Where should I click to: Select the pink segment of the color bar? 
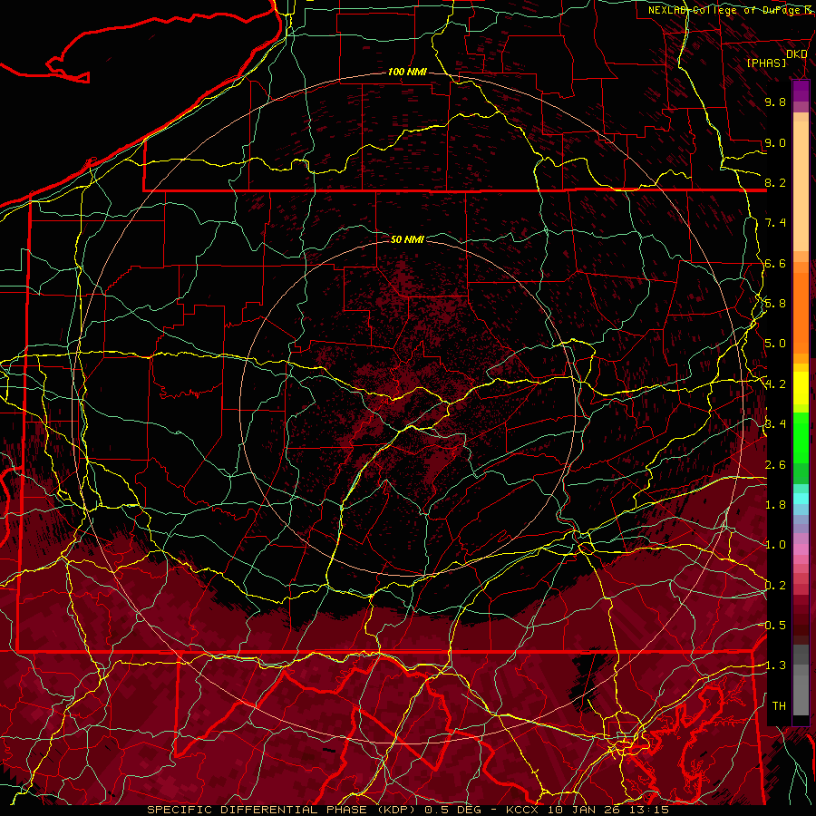click(801, 550)
